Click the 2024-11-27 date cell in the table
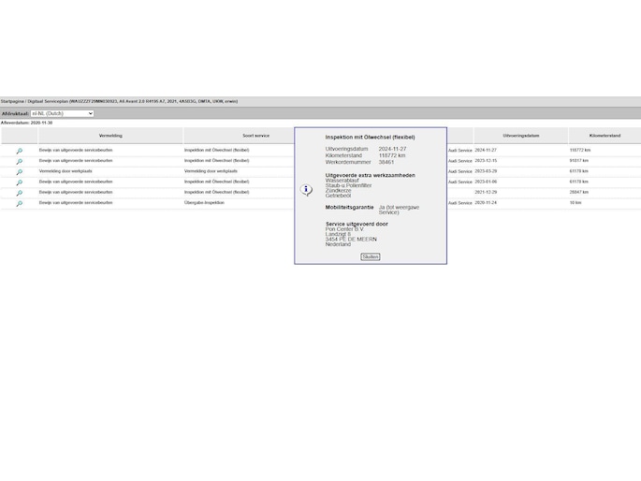 [x=486, y=150]
